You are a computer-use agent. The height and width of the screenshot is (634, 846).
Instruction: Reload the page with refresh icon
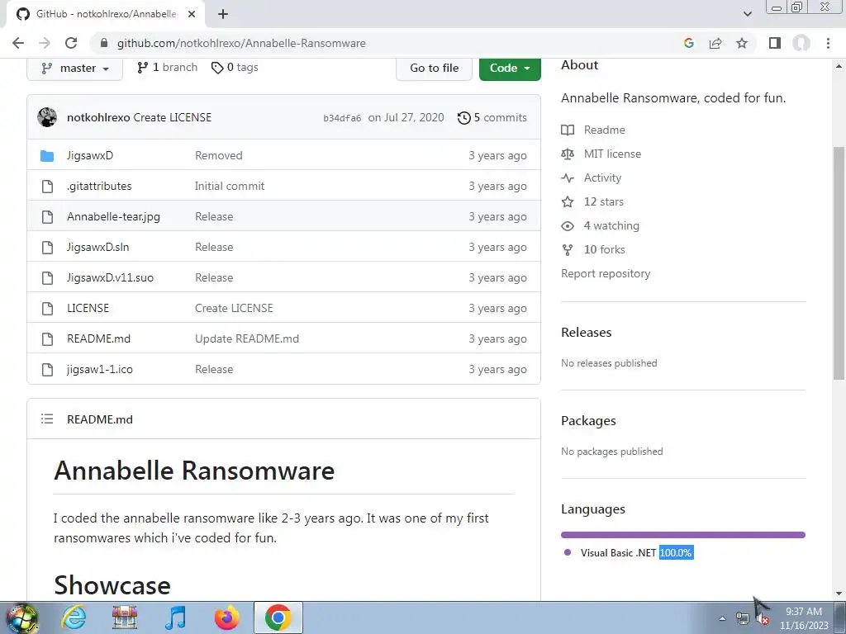(71, 43)
